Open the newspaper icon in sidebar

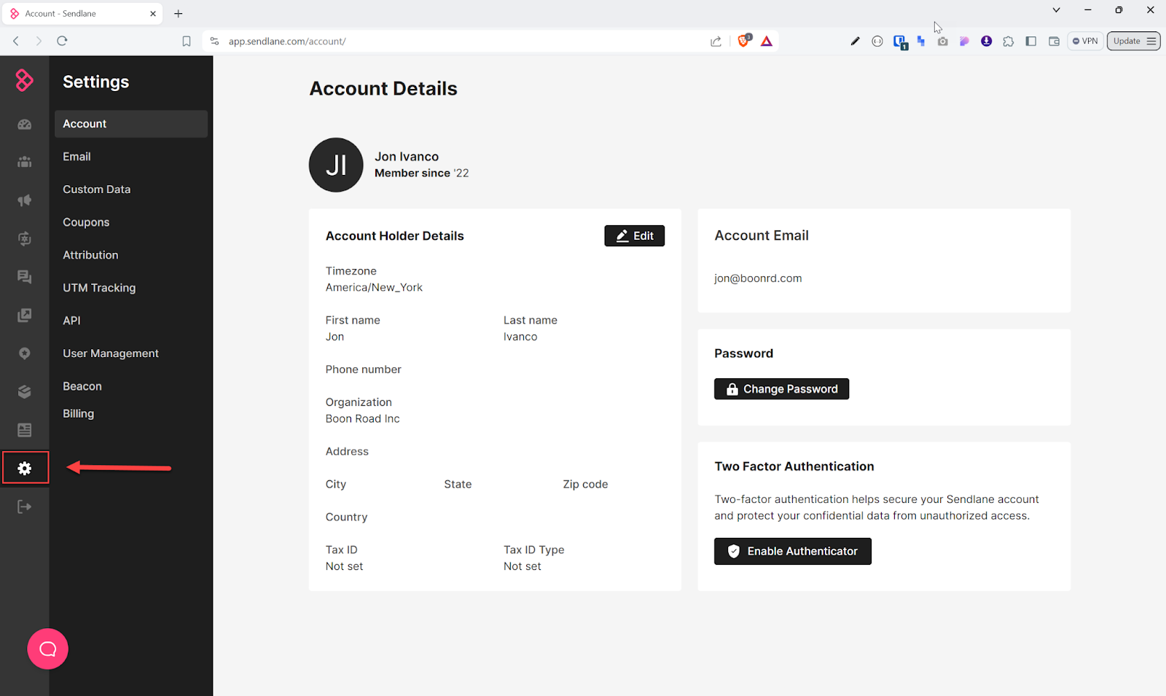[24, 430]
